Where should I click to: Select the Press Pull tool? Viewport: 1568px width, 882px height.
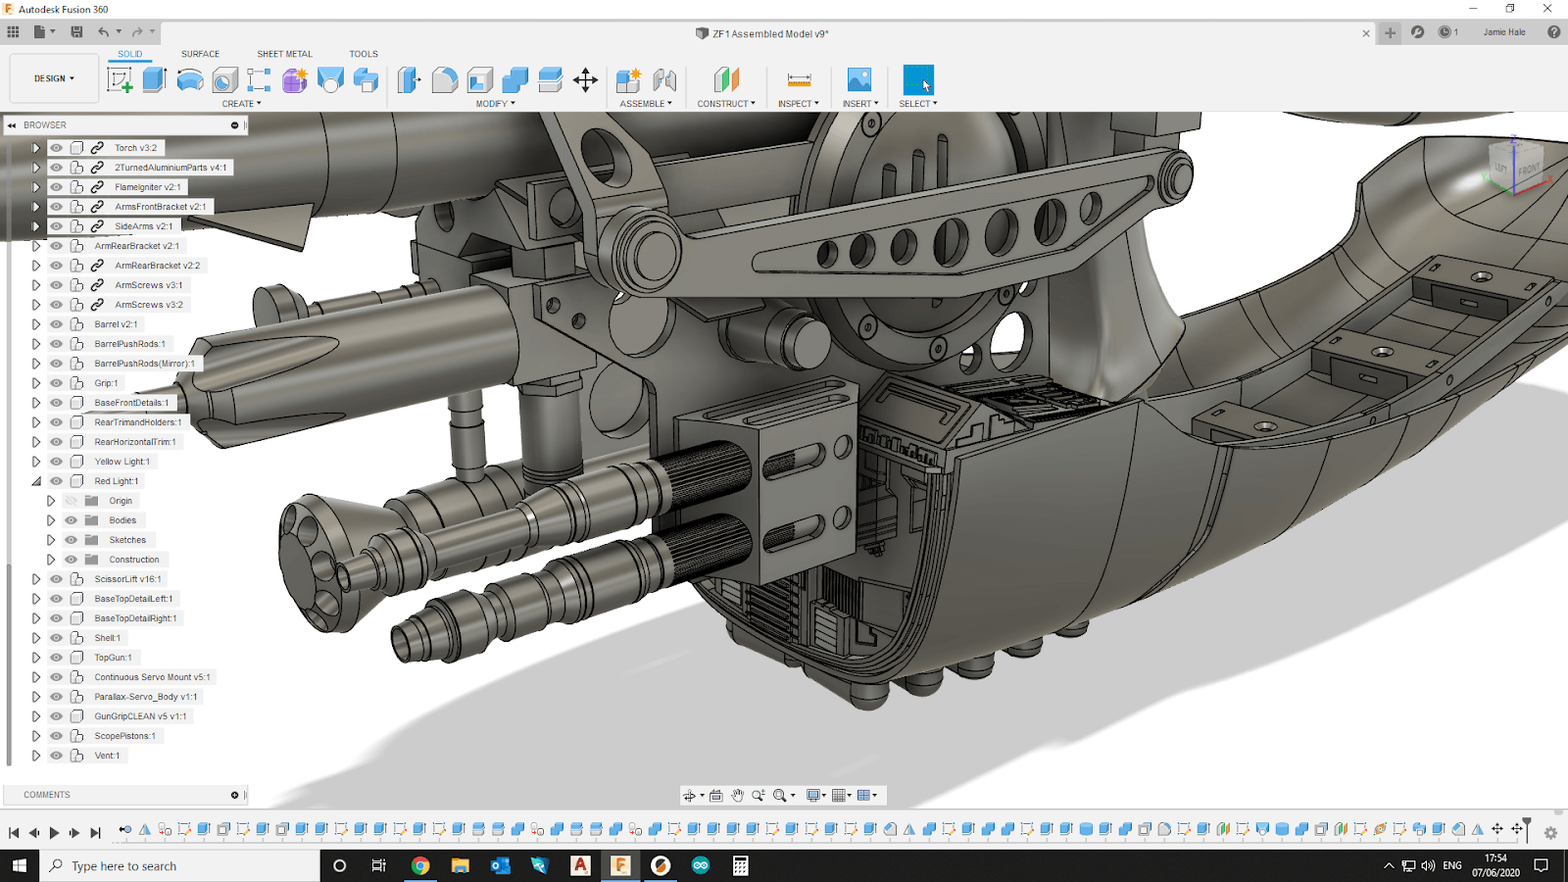click(410, 80)
